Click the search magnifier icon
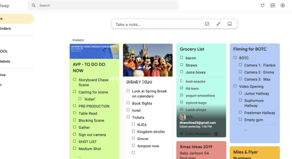292x159 pixels. (33, 5)
